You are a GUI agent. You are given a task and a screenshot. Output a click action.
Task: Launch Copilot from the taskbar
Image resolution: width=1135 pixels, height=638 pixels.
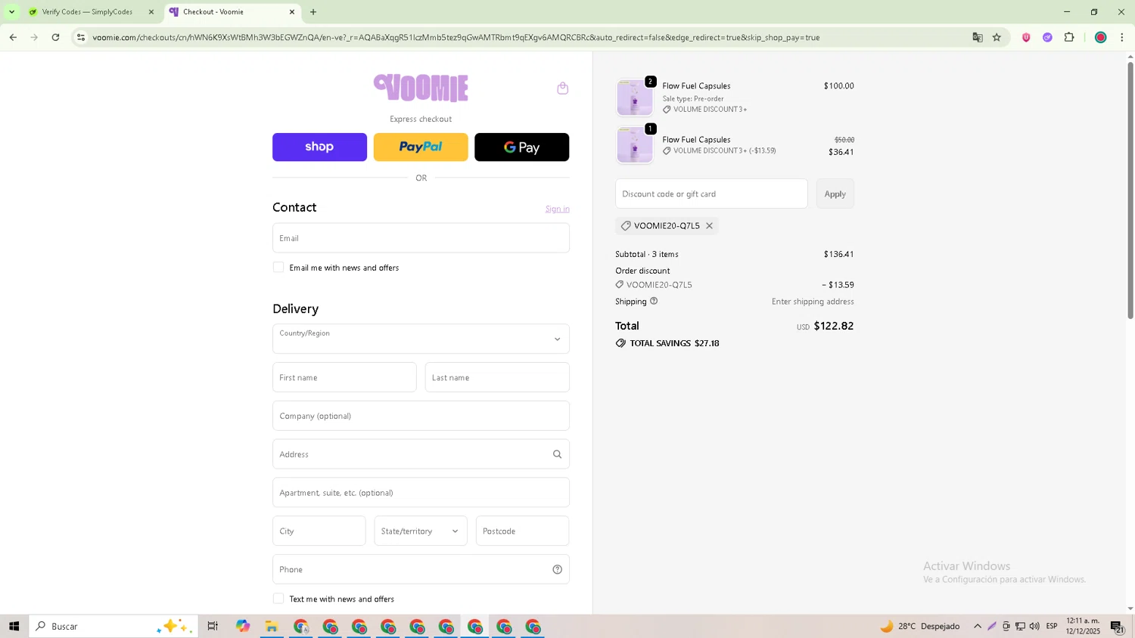(242, 626)
